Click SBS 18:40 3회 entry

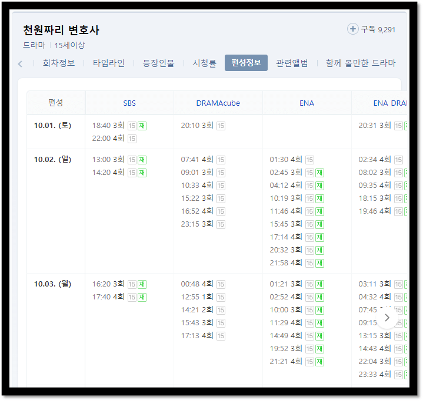(119, 126)
